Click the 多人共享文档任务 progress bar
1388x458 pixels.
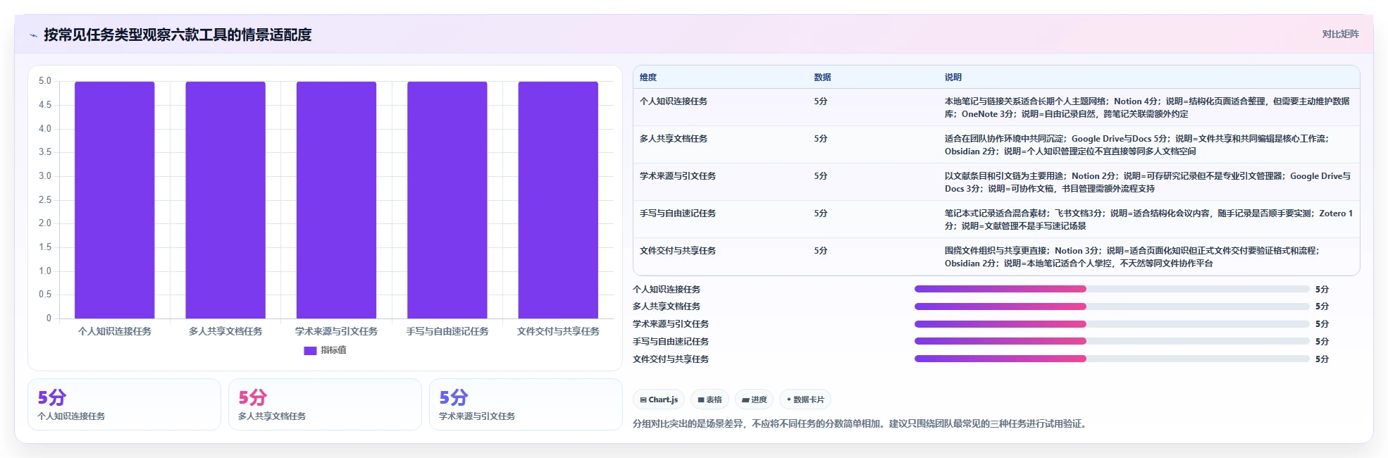click(x=1112, y=307)
